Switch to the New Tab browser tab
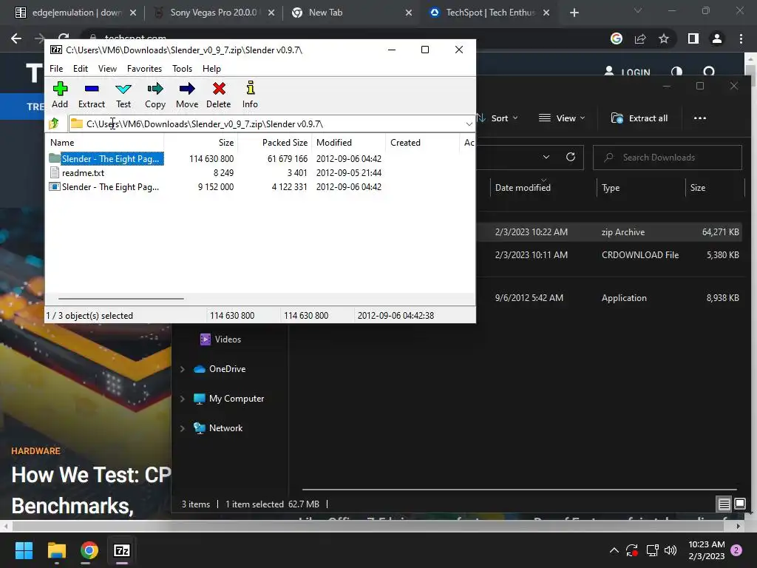Screen dimensions: 757x568 352,13
